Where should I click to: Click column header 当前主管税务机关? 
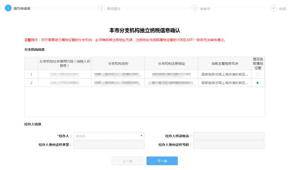click(224, 64)
